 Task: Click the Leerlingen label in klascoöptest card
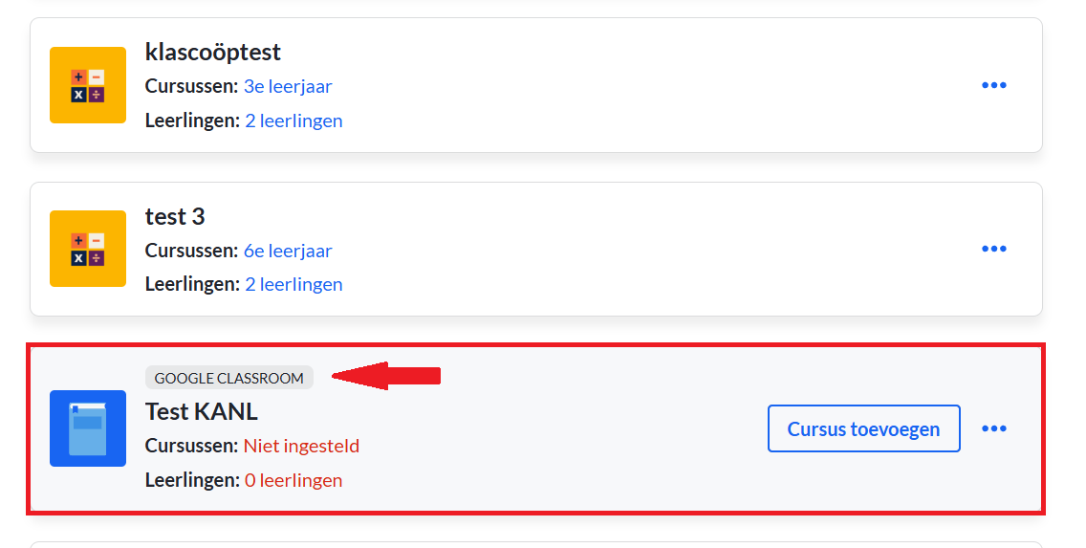192,121
